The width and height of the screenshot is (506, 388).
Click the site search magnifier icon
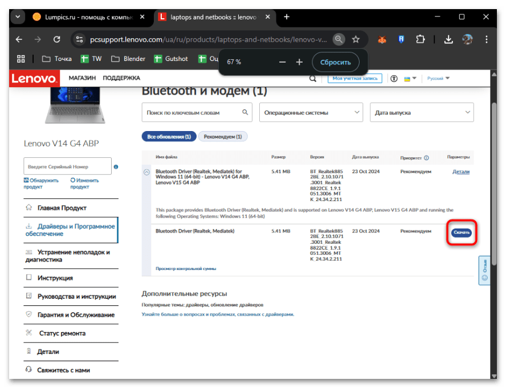313,79
